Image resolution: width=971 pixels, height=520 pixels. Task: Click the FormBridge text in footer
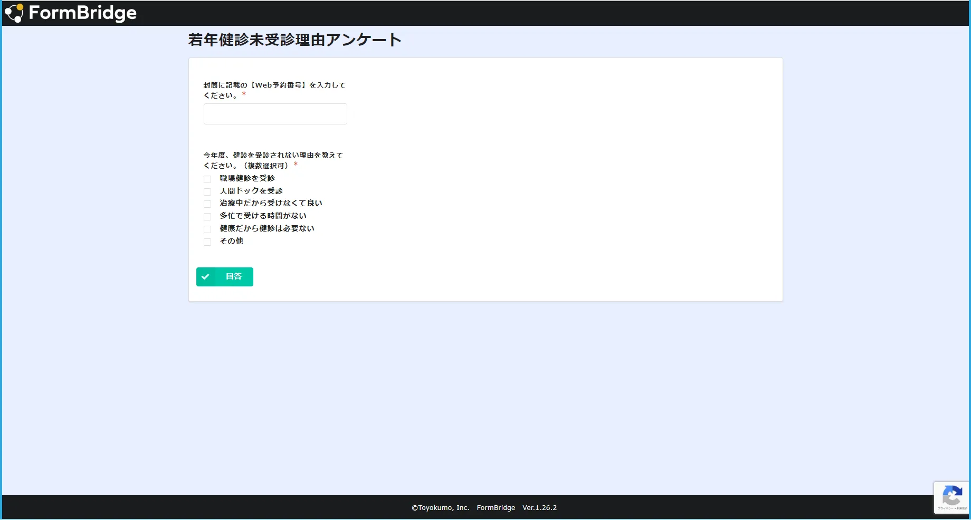(x=496, y=508)
